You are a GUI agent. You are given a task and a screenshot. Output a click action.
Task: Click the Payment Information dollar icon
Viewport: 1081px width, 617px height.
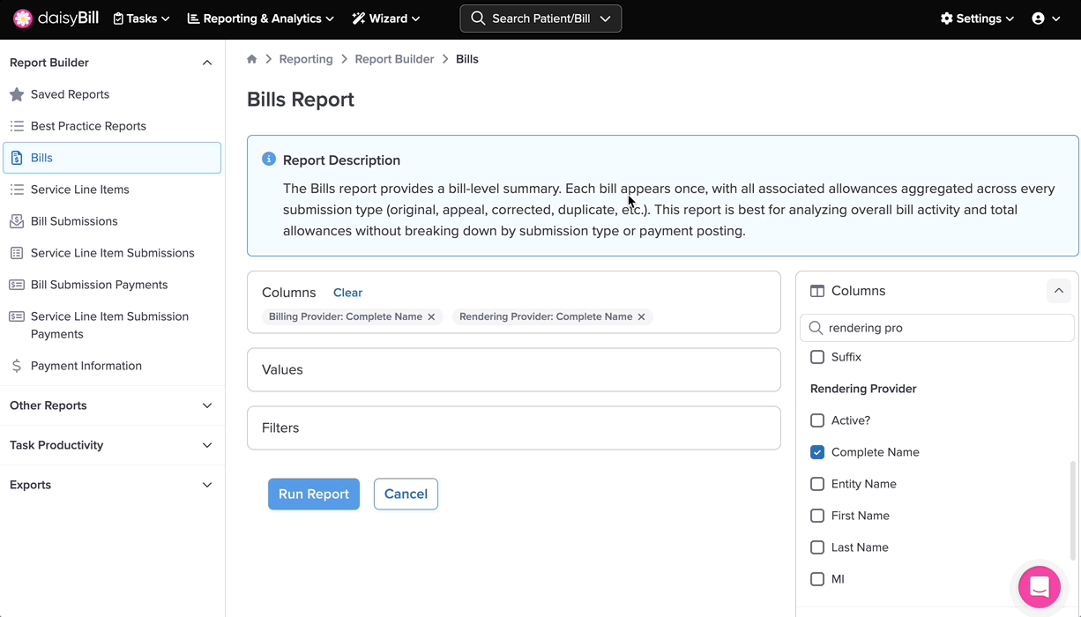[x=17, y=366]
